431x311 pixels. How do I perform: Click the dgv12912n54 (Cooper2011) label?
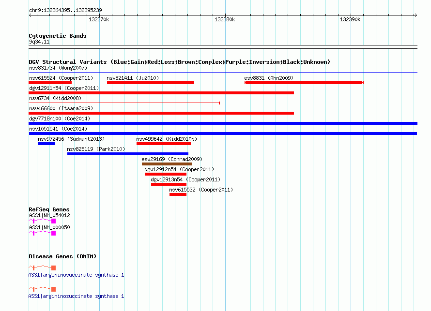click(x=179, y=169)
